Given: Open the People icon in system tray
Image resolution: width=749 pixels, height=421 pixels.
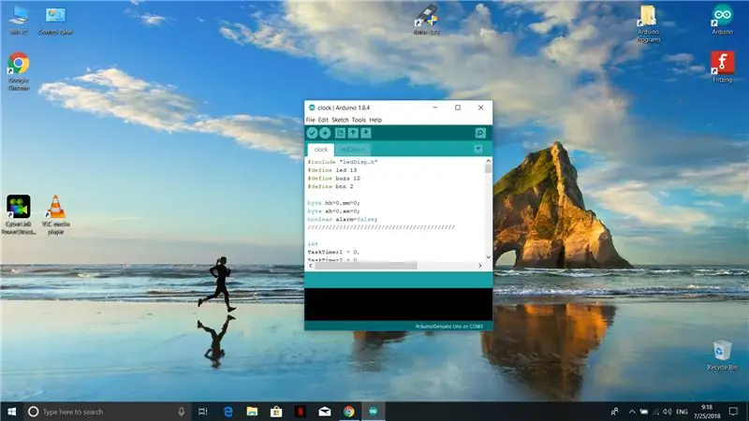Looking at the screenshot, I should pos(615,412).
